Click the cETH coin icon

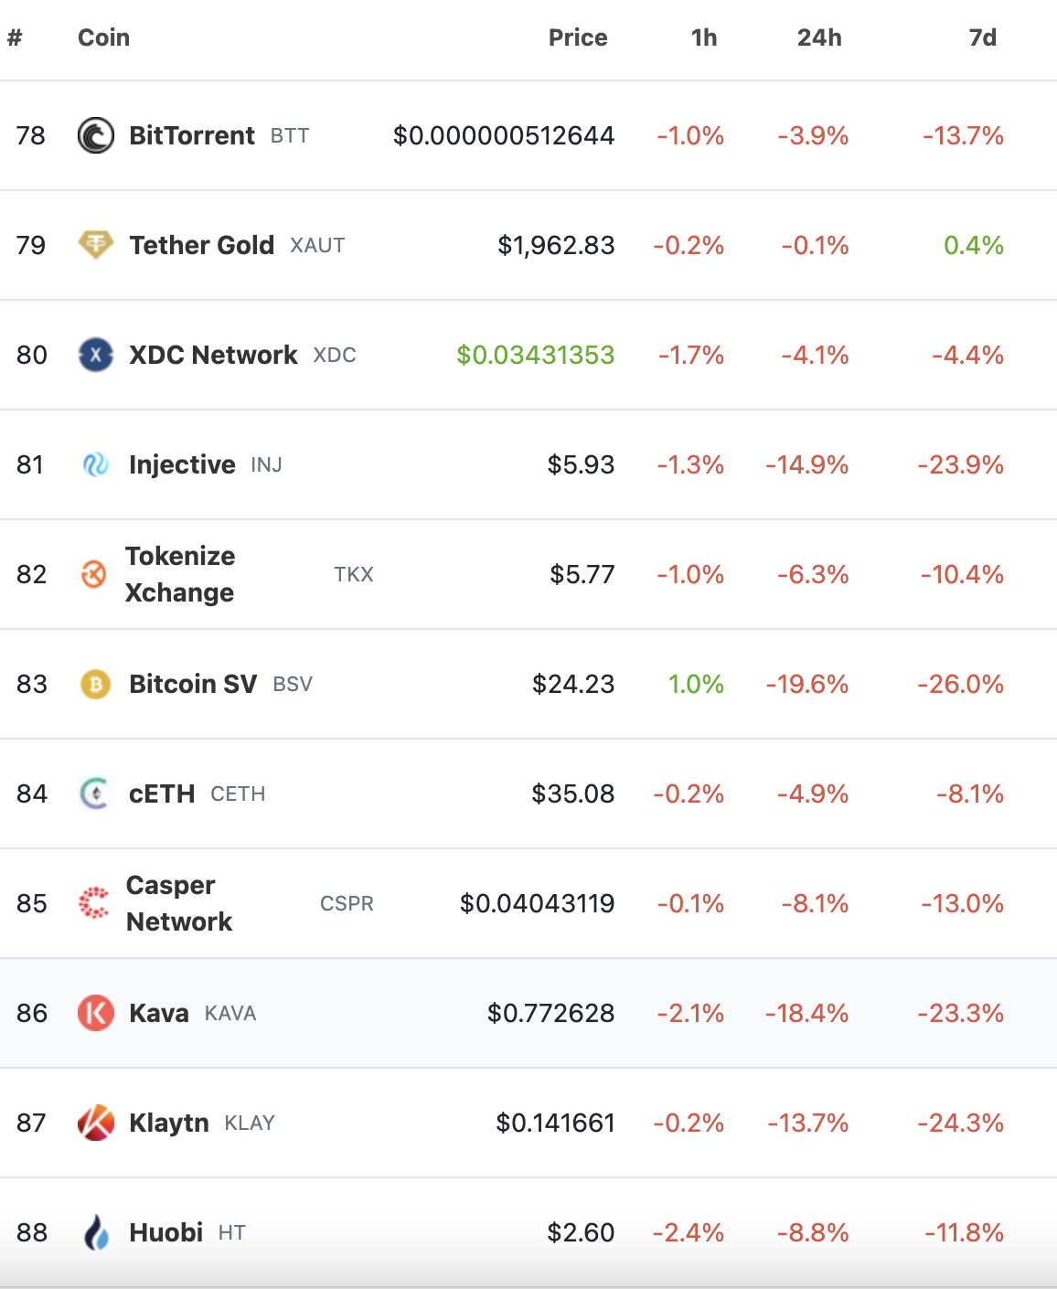(95, 794)
